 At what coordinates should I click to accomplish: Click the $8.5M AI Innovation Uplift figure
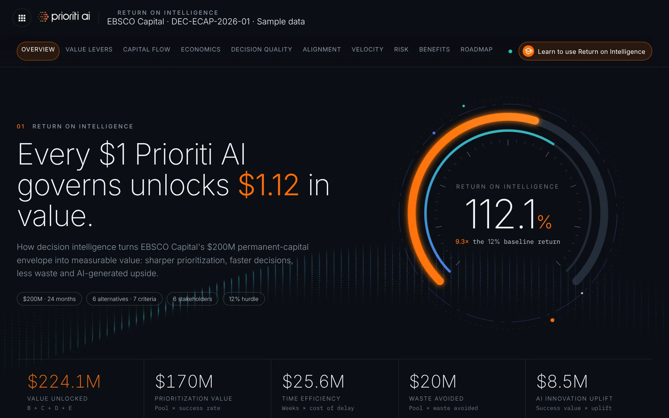[x=562, y=382]
